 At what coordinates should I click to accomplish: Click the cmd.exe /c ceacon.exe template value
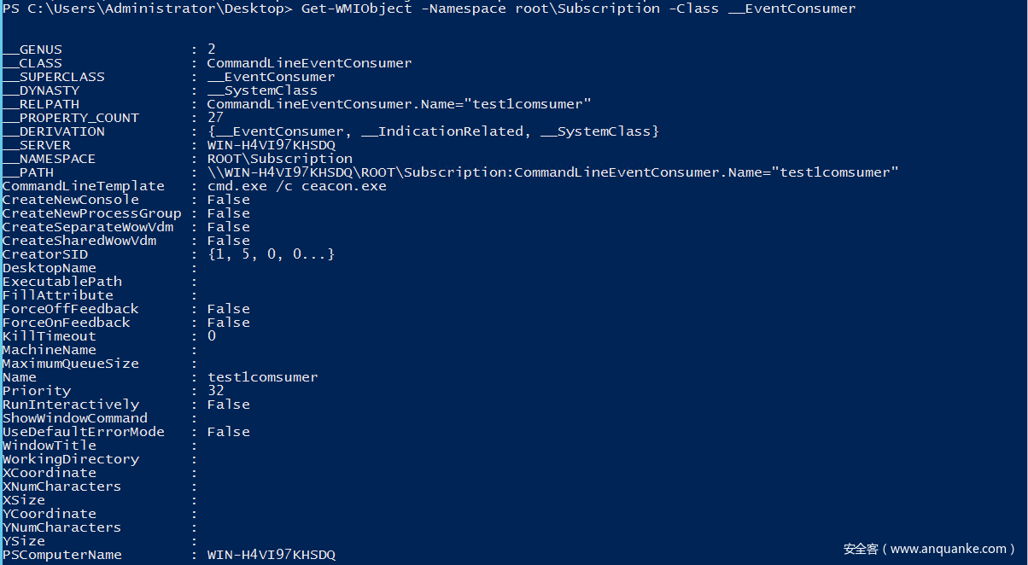click(296, 186)
